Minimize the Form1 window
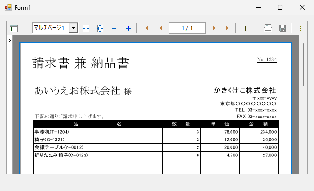Viewport: 314px width, 191px height. (x=258, y=7)
